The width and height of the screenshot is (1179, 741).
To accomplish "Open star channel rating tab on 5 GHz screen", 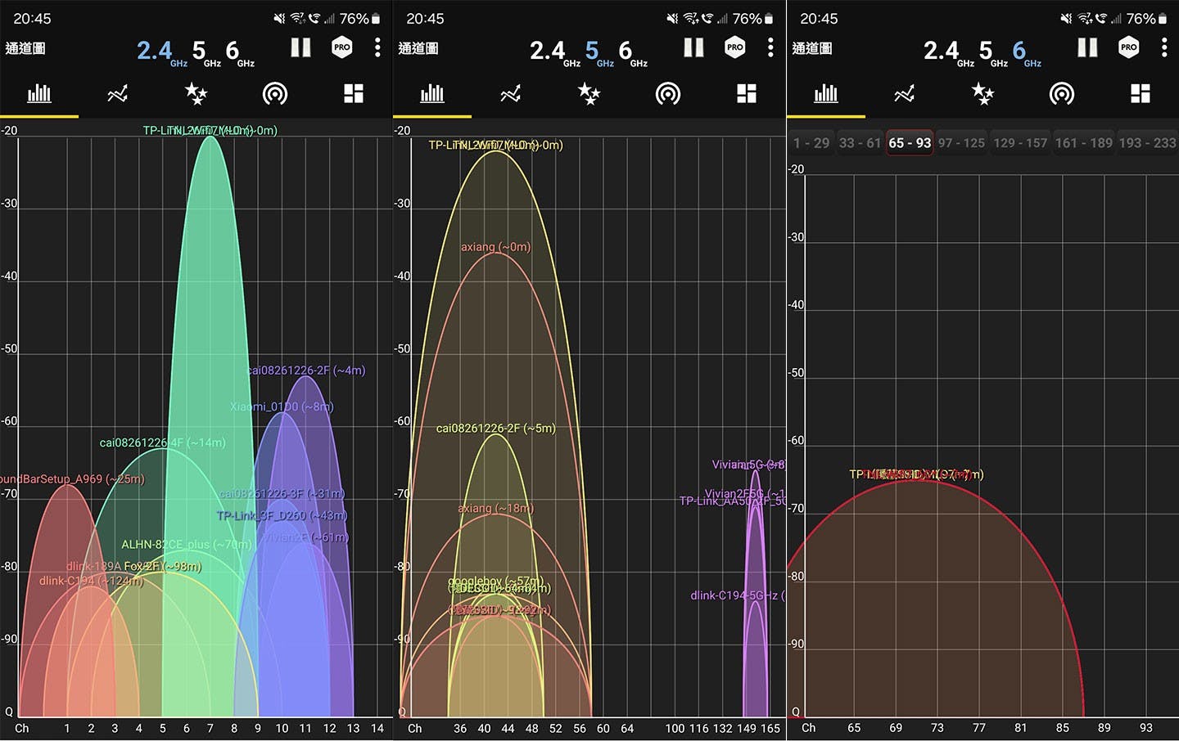I will point(589,94).
